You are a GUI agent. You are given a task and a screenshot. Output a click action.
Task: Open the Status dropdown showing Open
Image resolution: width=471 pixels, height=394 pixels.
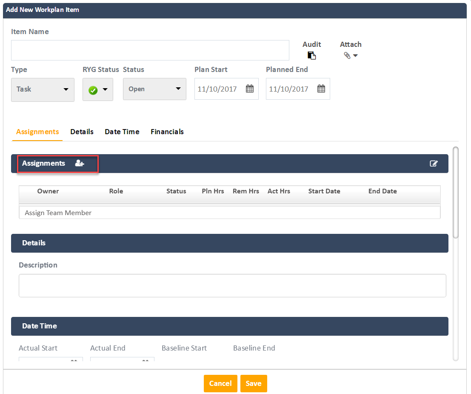point(154,89)
